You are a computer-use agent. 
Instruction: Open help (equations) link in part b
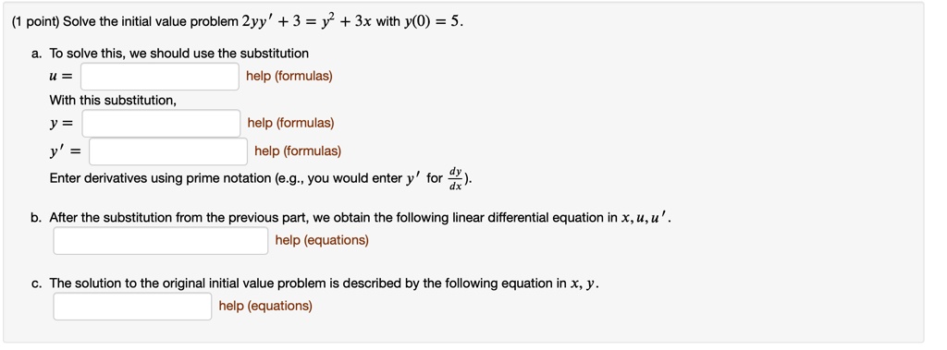pyautogui.click(x=322, y=240)
